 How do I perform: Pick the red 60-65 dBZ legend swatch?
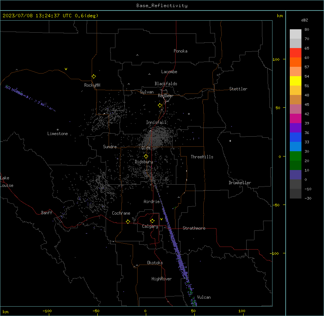(x=295, y=53)
